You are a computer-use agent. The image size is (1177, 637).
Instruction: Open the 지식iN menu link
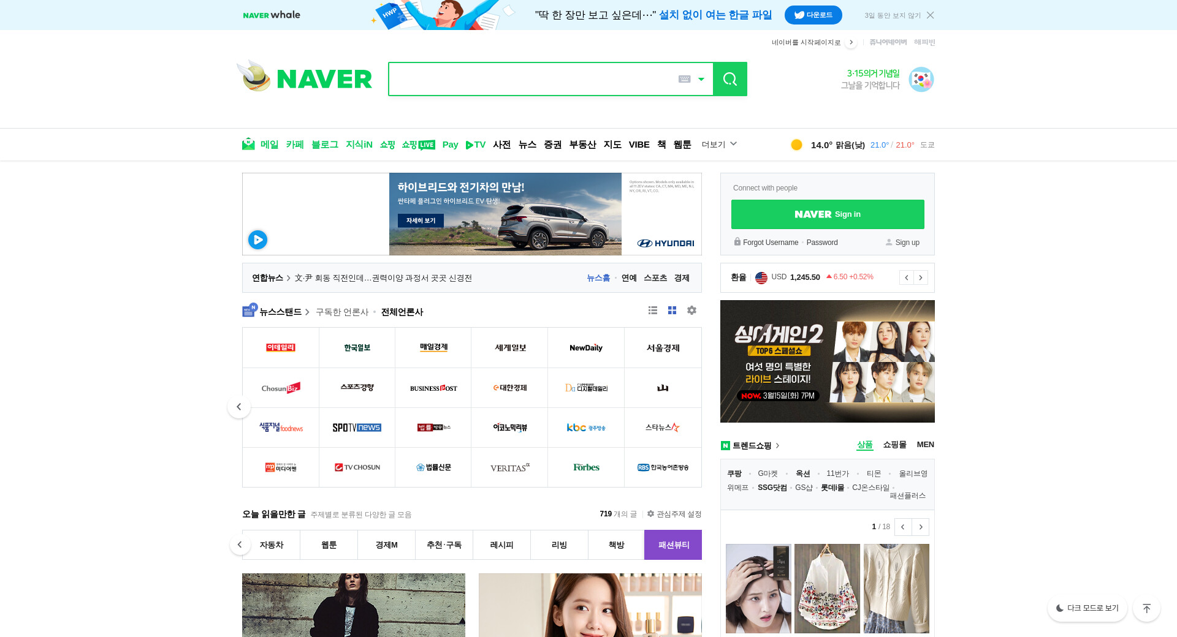tap(359, 145)
